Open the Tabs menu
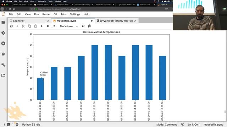The width and height of the screenshot is (227, 127). (x=63, y=14)
